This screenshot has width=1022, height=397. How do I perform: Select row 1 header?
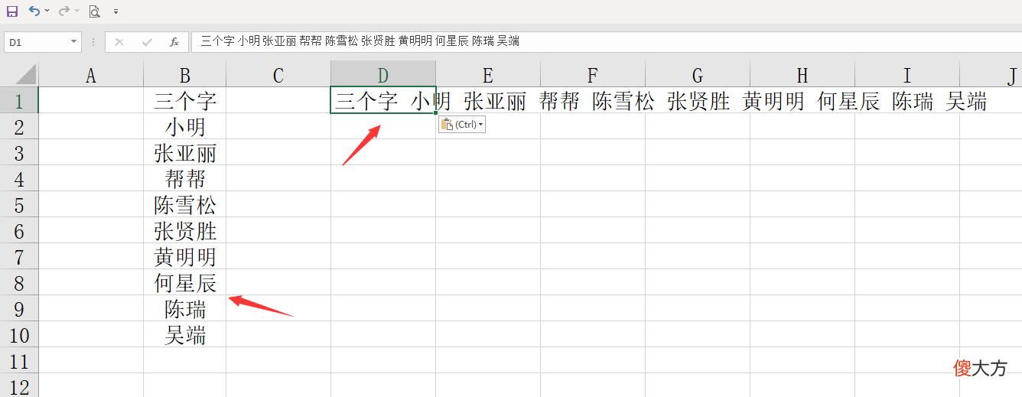coord(19,100)
